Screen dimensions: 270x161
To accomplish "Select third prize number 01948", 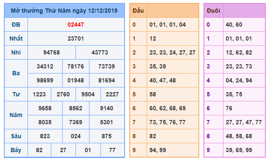I will tap(75, 80).
